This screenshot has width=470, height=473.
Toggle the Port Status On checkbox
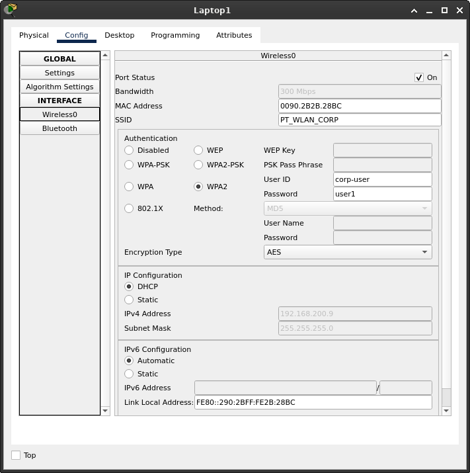pyautogui.click(x=419, y=77)
